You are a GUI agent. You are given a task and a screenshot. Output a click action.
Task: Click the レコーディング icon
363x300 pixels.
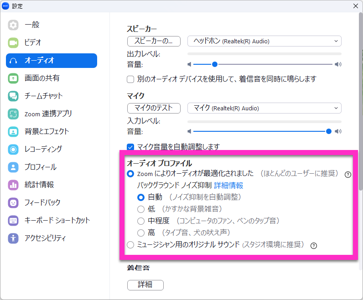[x=13, y=149]
